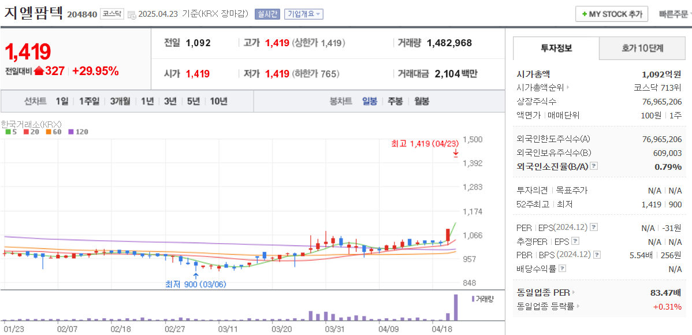The image size is (692, 335).
Task: Show the 5년 line chart
Action: [x=194, y=101]
